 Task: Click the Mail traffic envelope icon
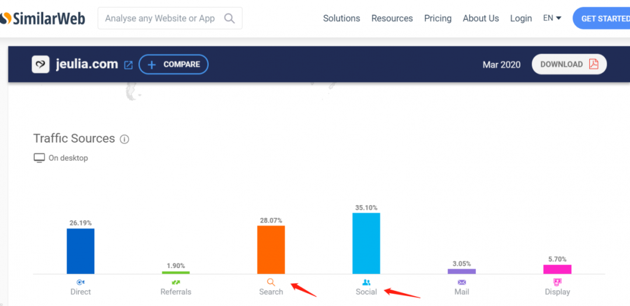[461, 282]
